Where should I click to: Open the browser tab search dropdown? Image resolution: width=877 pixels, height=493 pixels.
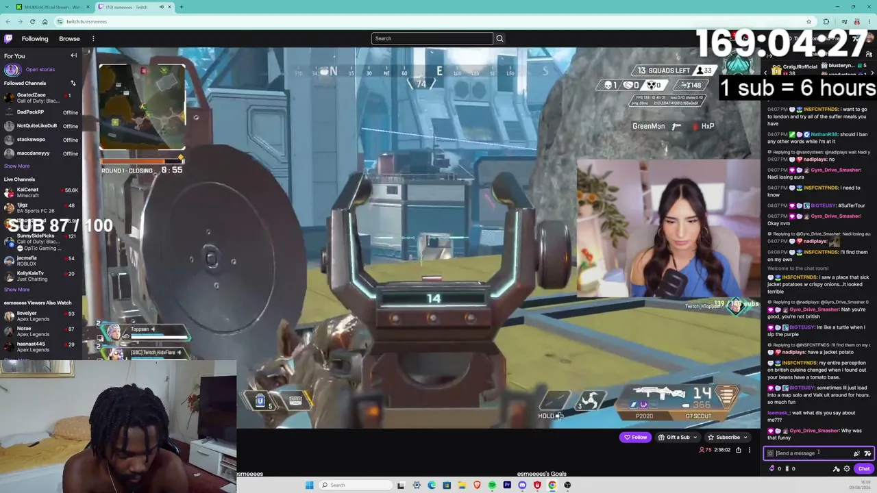[x=7, y=7]
